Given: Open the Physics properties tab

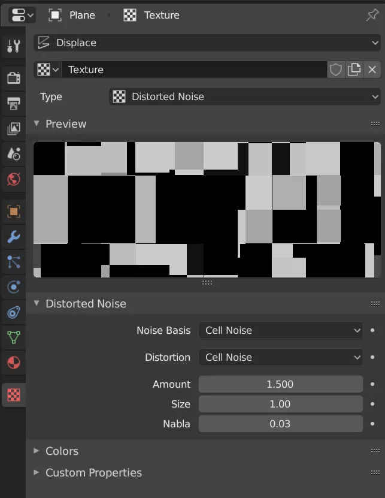Looking at the screenshot, I should pyautogui.click(x=13, y=287).
